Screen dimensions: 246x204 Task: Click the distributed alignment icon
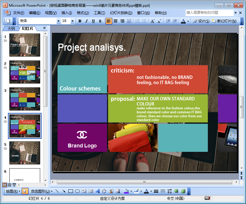[129, 21]
